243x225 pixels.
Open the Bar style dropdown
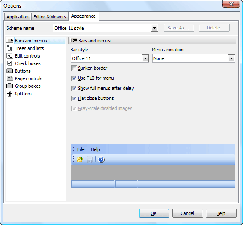click(145, 58)
